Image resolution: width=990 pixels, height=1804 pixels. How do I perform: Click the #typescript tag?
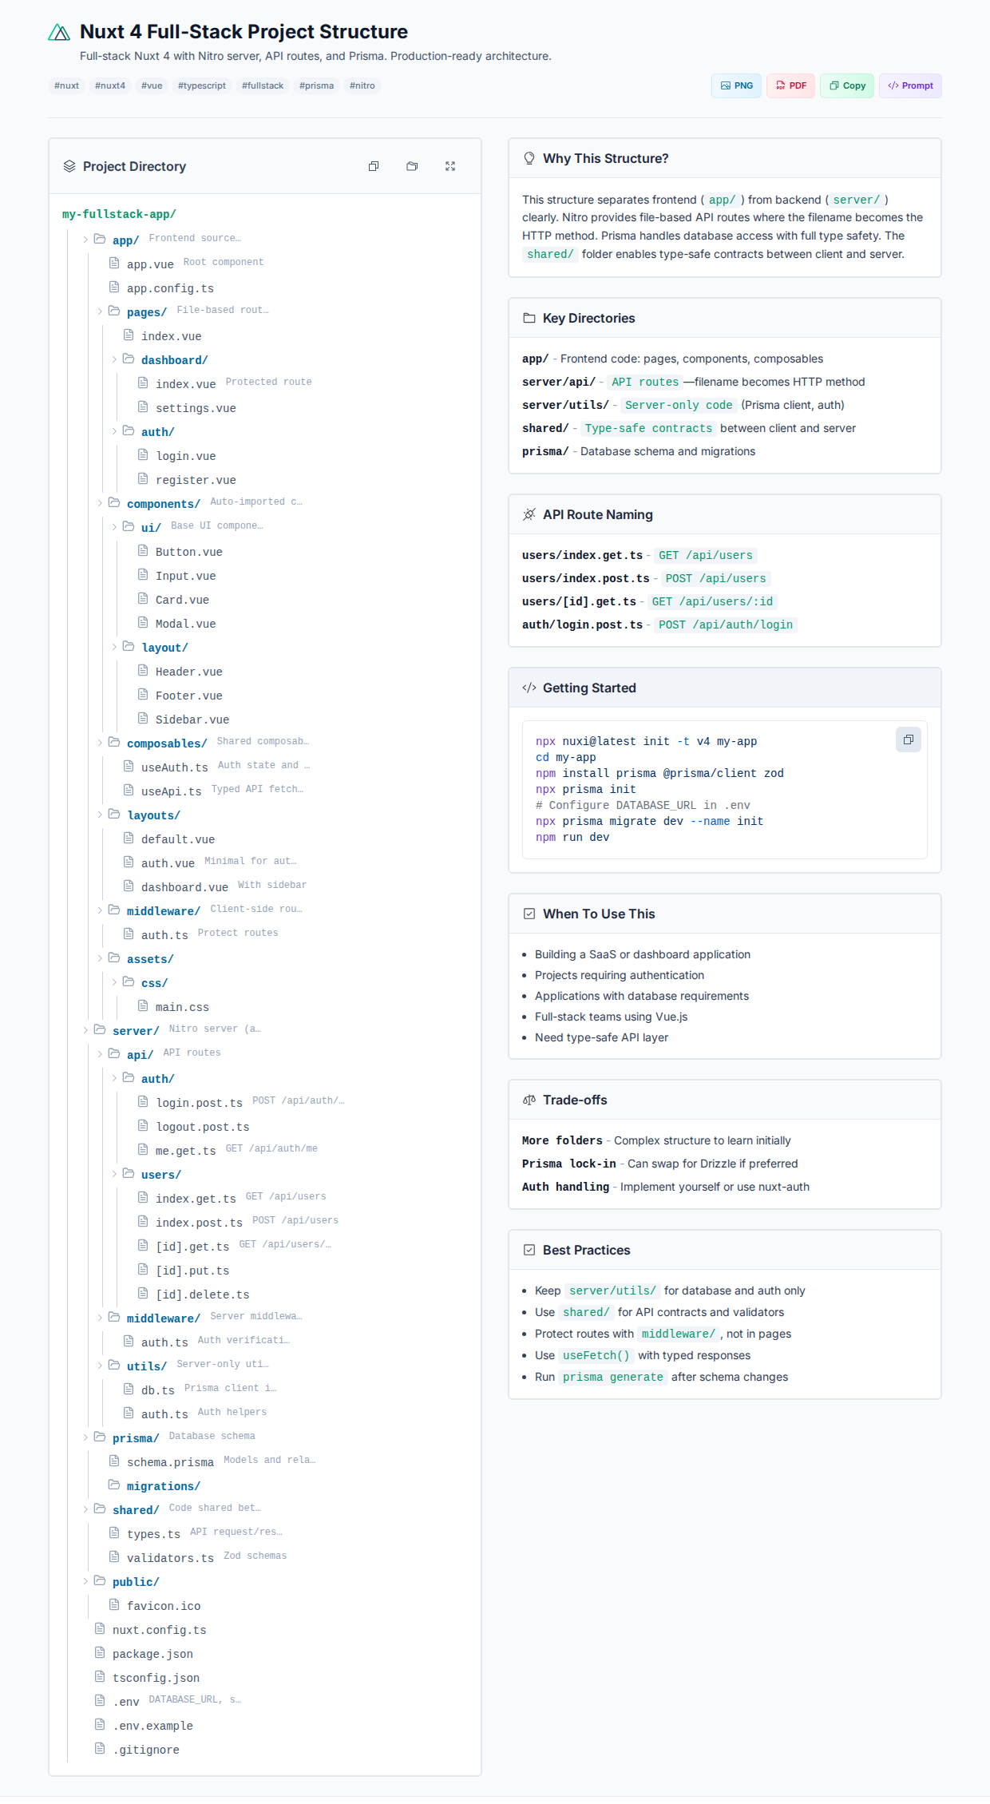(x=201, y=85)
